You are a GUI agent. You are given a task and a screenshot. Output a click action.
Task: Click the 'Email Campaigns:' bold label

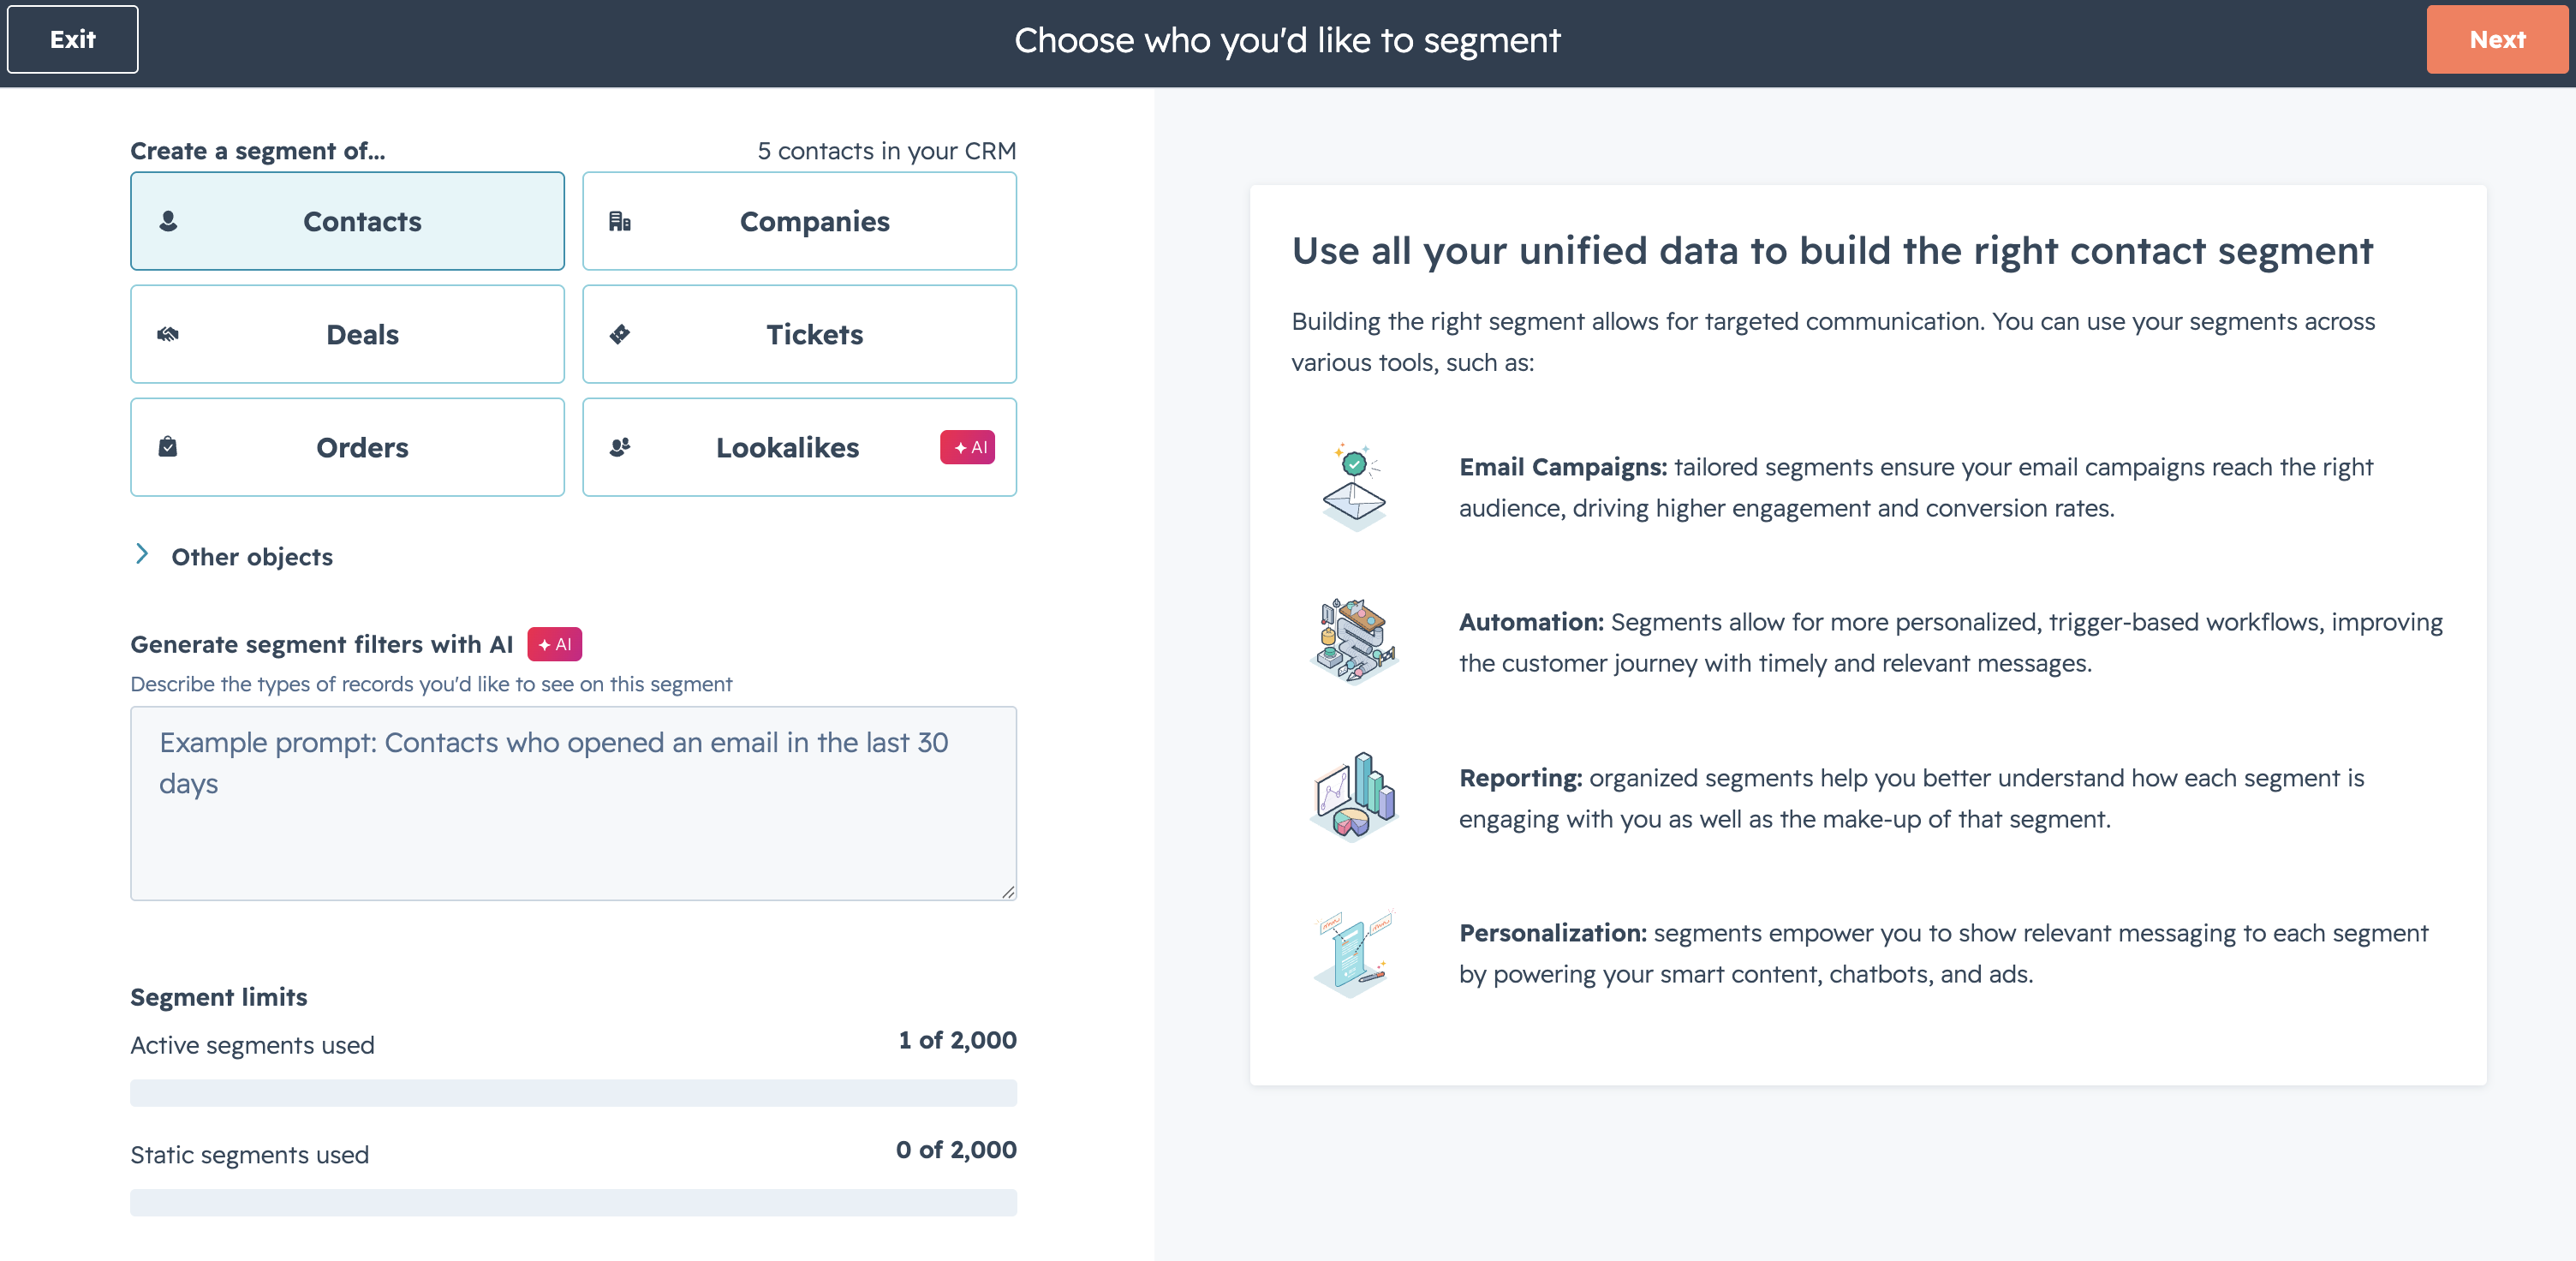coord(1563,467)
